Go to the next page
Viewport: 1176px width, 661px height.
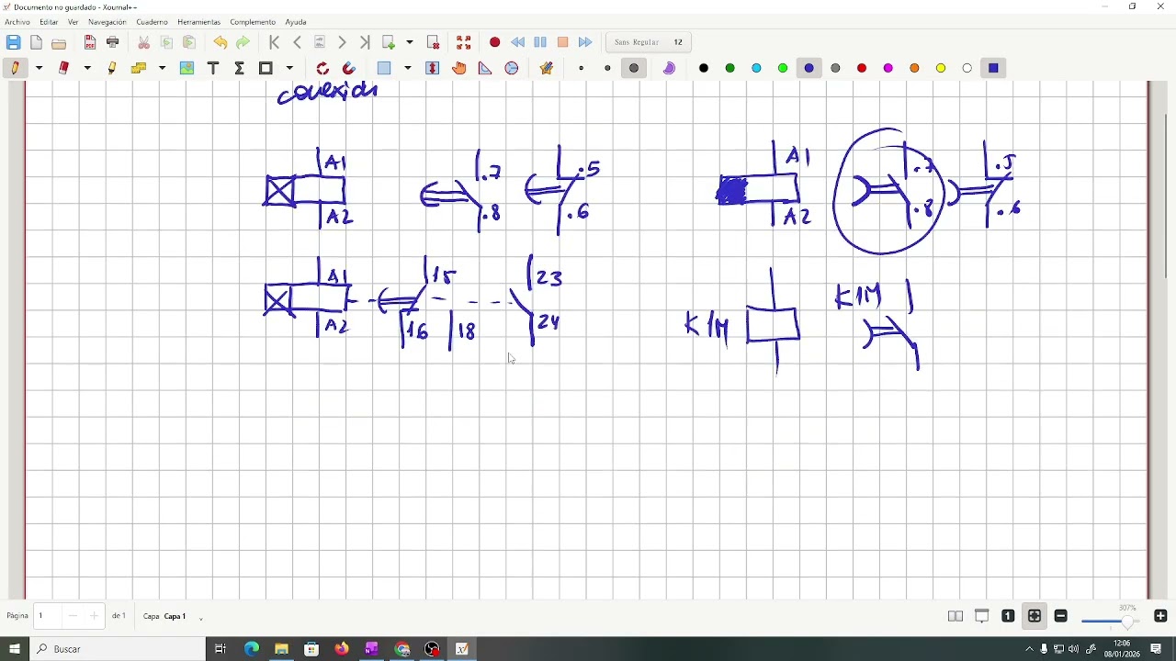pos(343,43)
